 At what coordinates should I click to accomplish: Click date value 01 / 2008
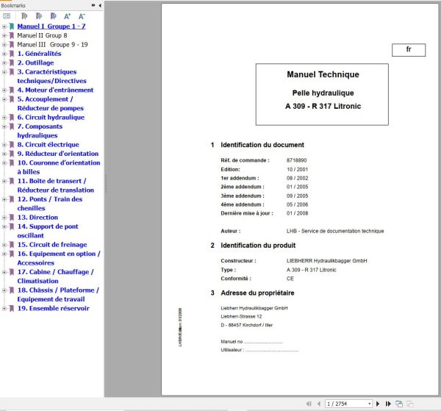297,213
